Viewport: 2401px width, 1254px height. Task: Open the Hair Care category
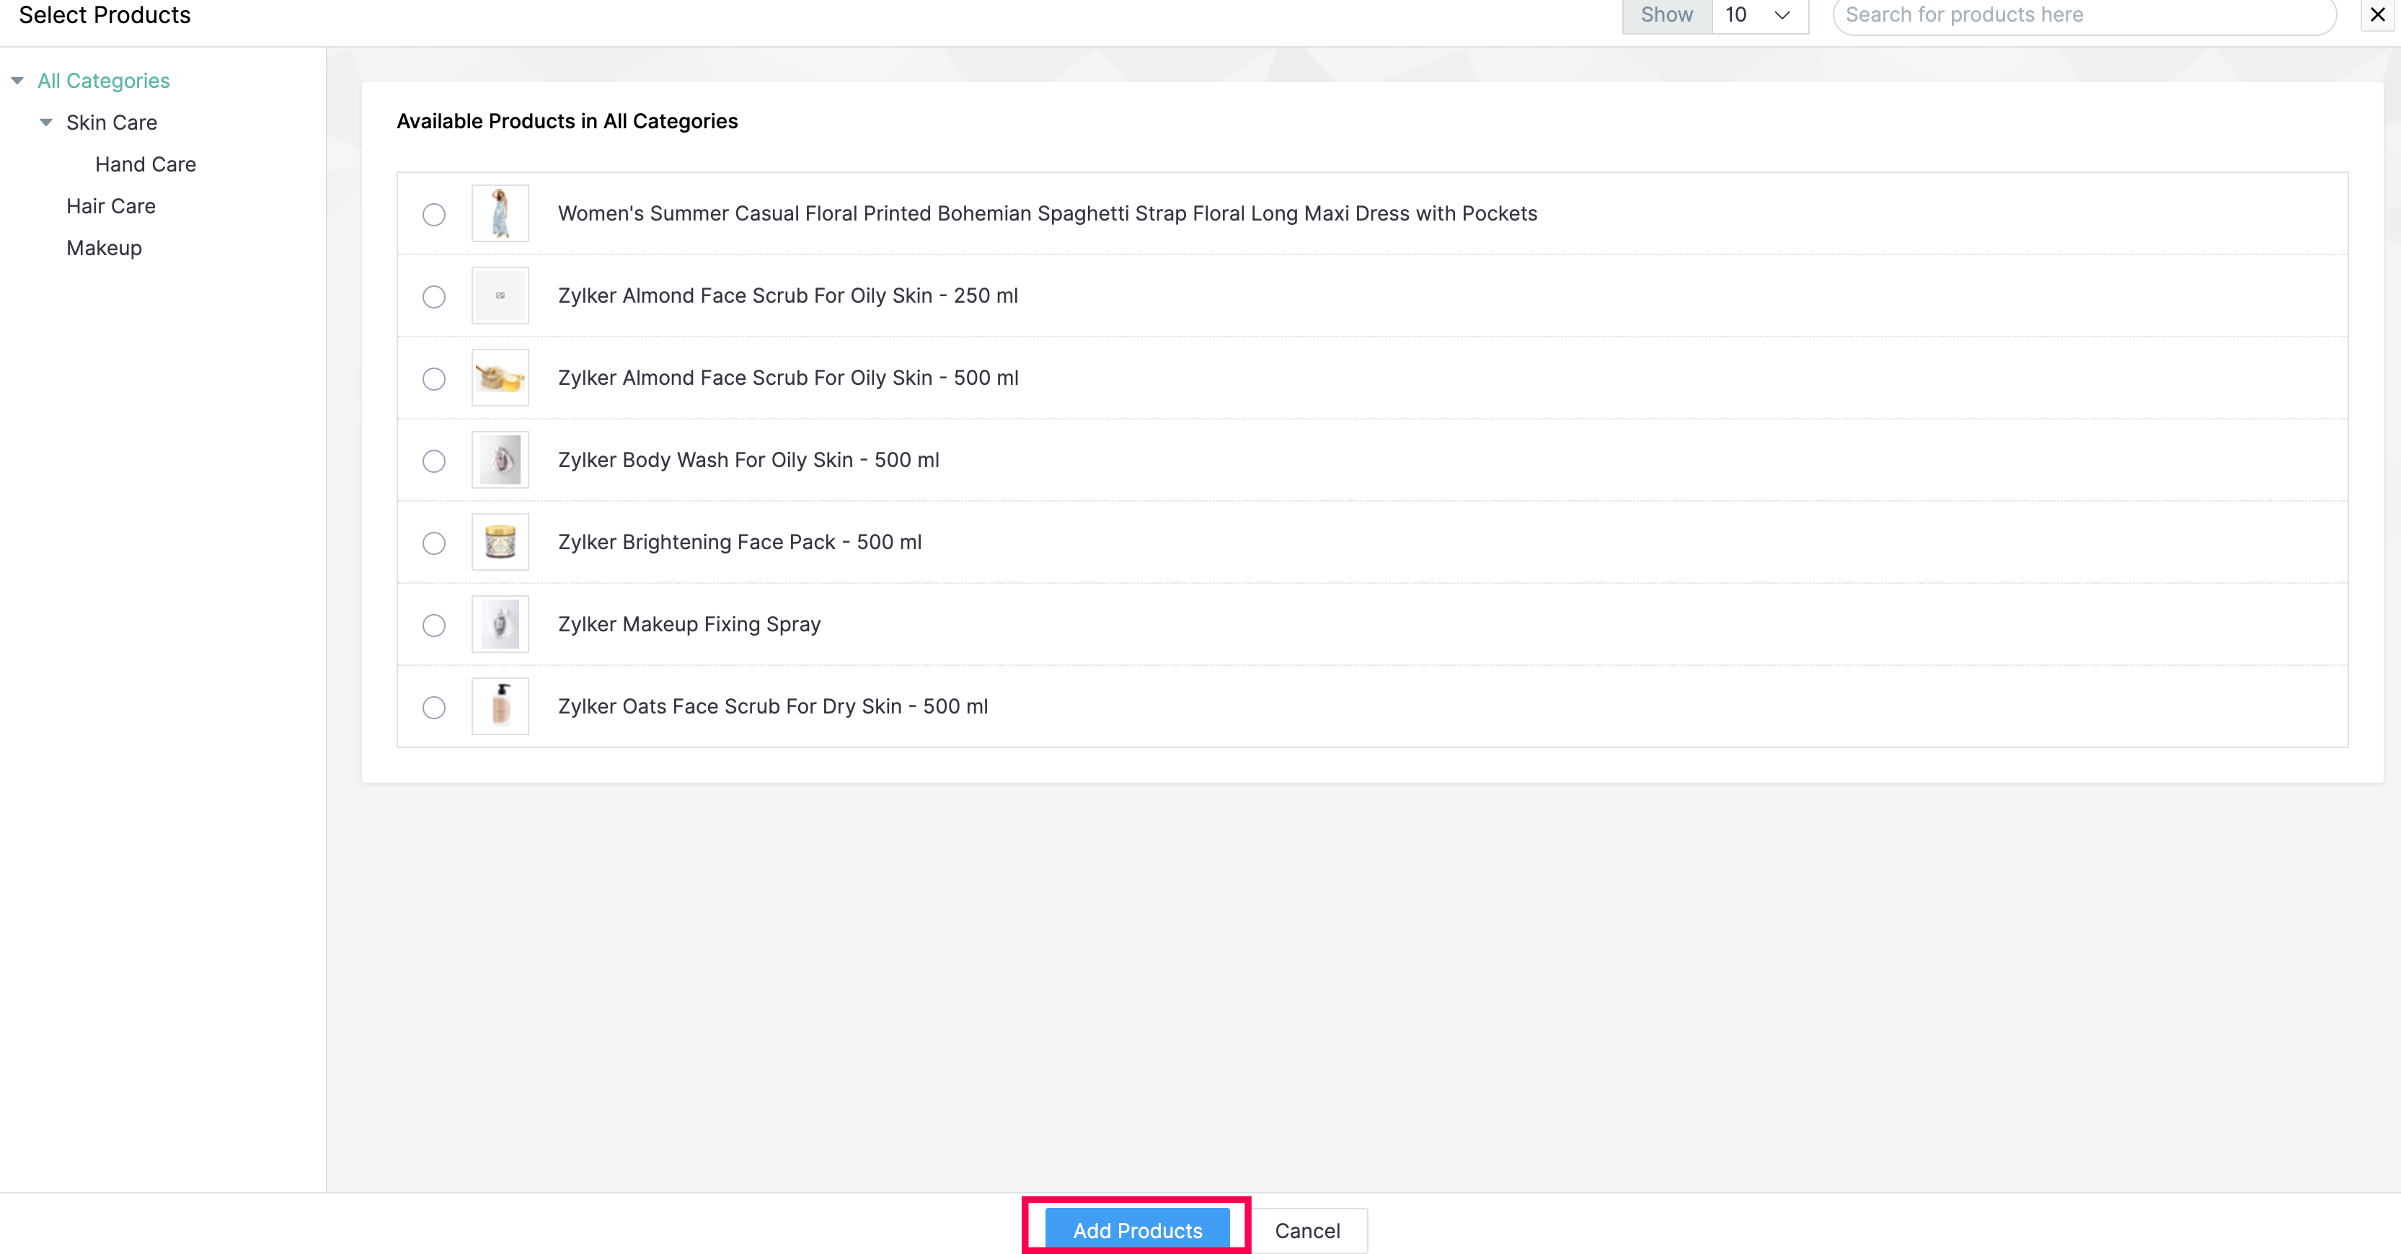point(111,206)
